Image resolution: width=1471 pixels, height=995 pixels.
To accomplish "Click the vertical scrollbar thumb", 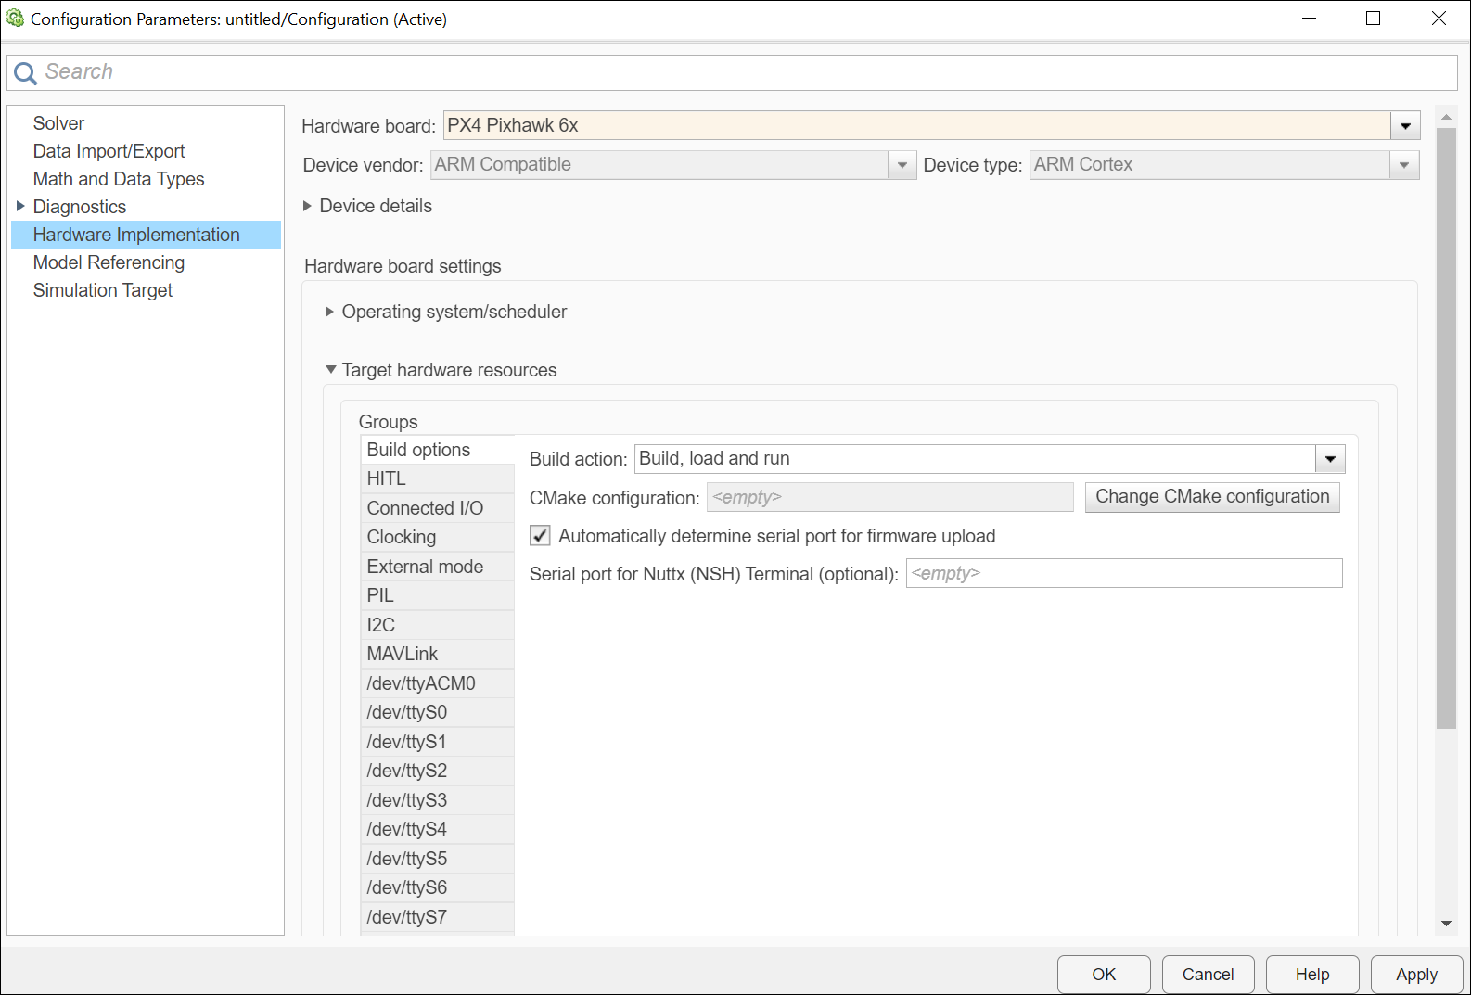I will (x=1446, y=428).
